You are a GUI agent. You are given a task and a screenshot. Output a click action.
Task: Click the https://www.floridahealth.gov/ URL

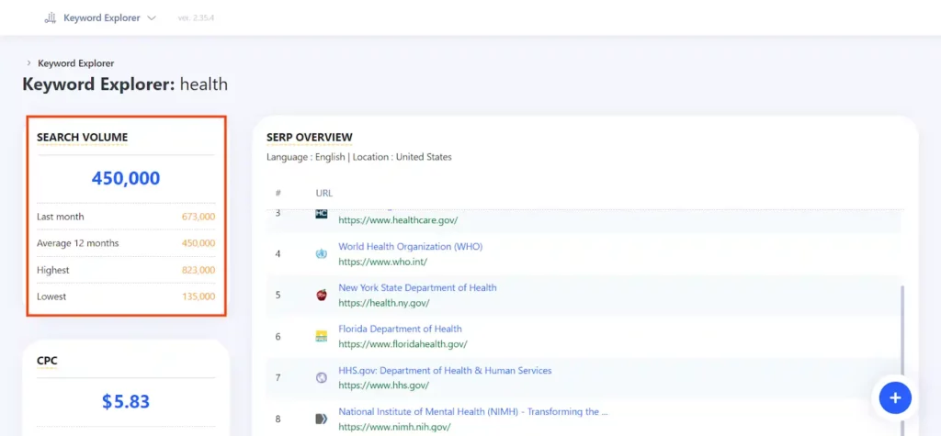(402, 344)
